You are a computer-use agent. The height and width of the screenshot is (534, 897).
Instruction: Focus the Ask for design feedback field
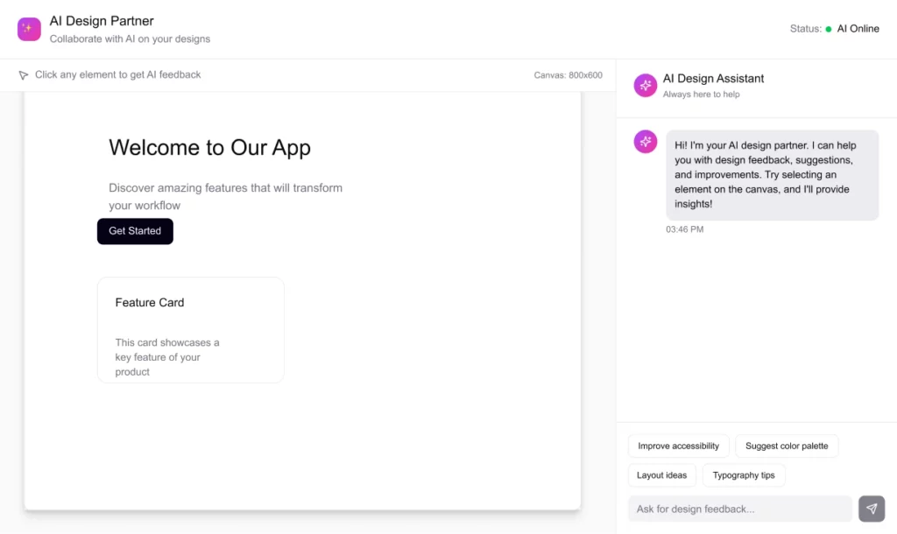[739, 509]
